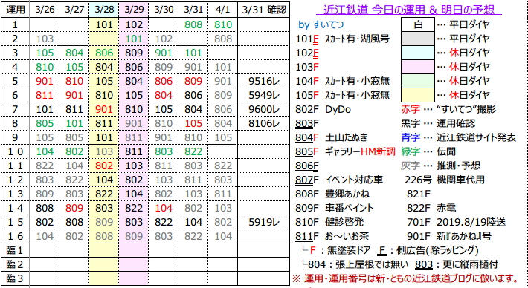528x288 pixels.
Task: Select the 臨1 row label
Action: [15, 250]
